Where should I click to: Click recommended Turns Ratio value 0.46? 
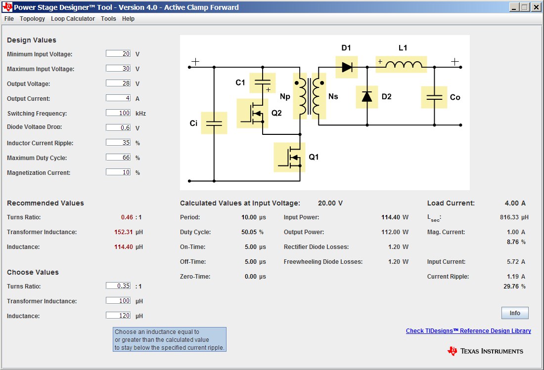[x=127, y=217]
